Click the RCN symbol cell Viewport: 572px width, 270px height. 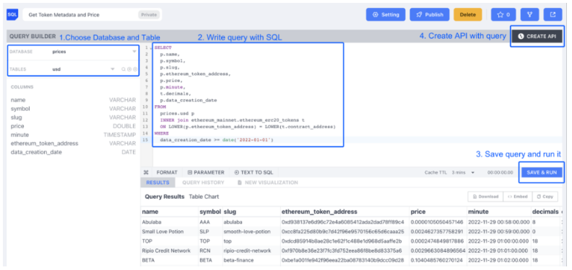204,251
